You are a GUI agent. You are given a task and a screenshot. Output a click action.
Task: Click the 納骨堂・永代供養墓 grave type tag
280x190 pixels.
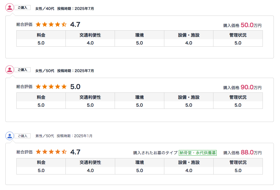point(198,153)
